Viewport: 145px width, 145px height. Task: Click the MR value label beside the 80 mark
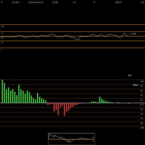(x=135, y=85)
